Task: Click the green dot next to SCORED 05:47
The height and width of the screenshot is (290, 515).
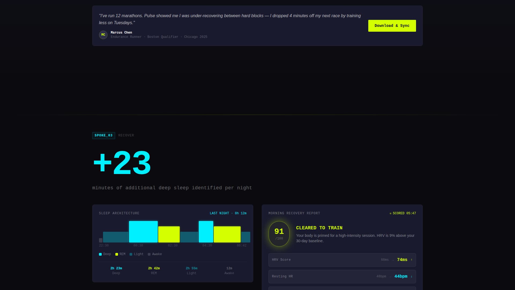Action: pos(391,213)
